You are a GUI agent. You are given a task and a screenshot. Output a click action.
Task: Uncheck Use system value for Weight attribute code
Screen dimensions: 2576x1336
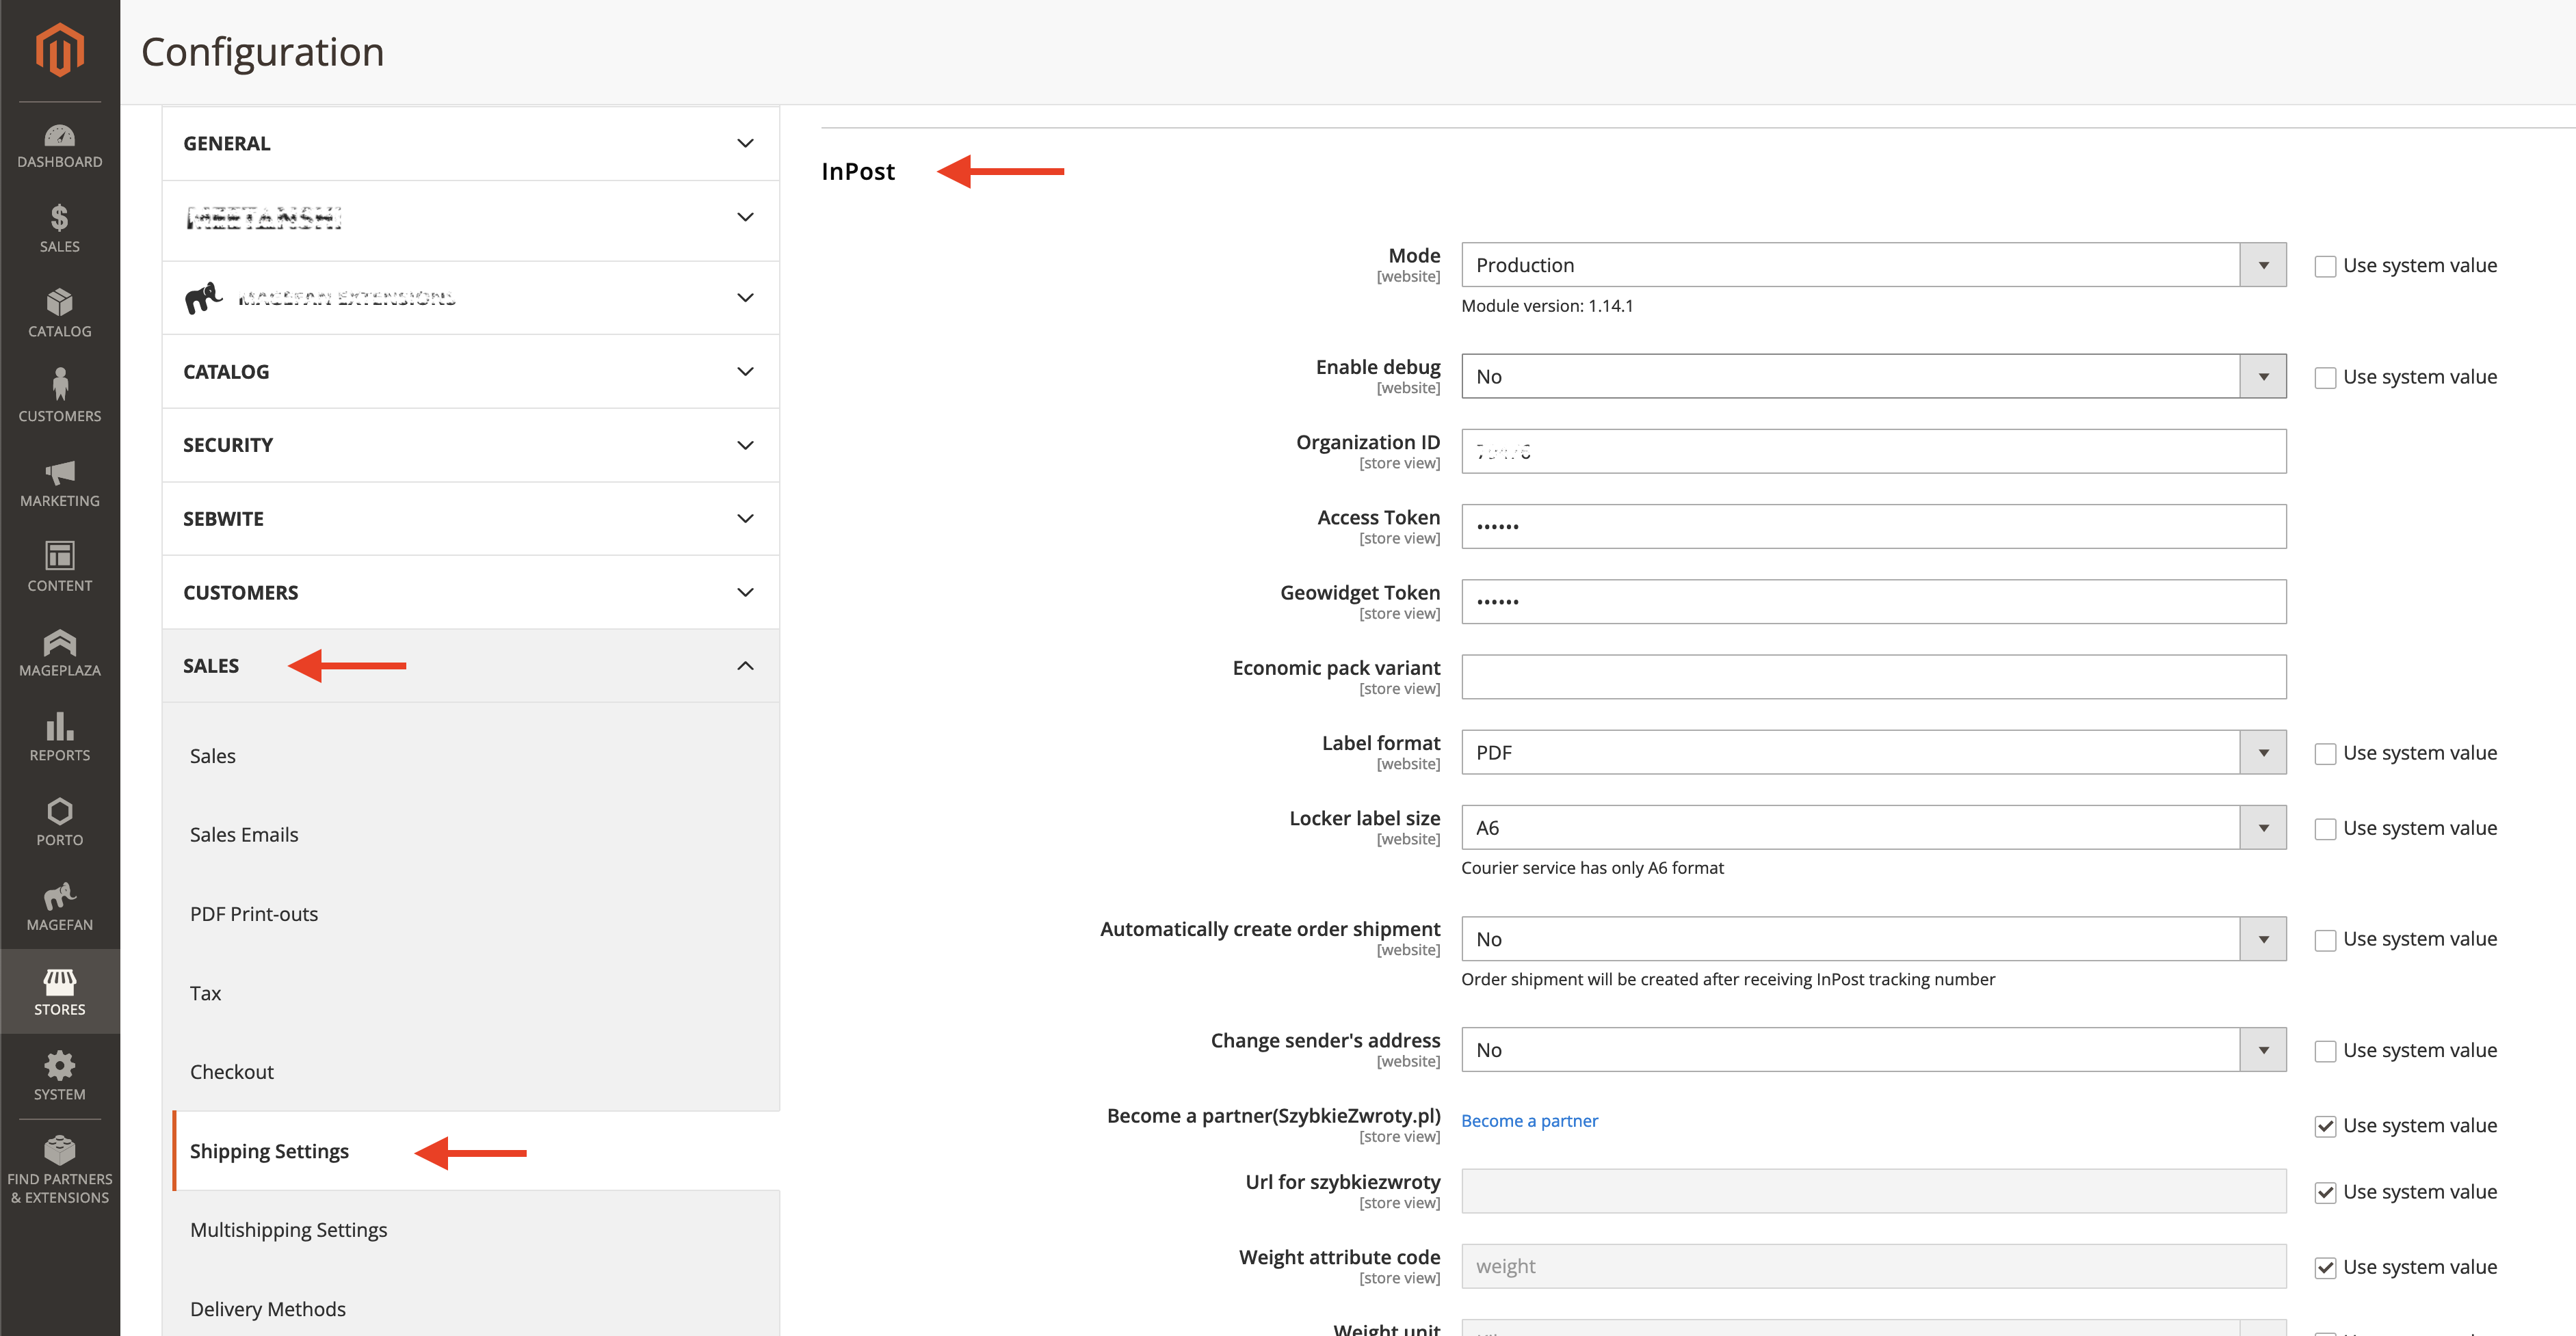(2325, 1267)
